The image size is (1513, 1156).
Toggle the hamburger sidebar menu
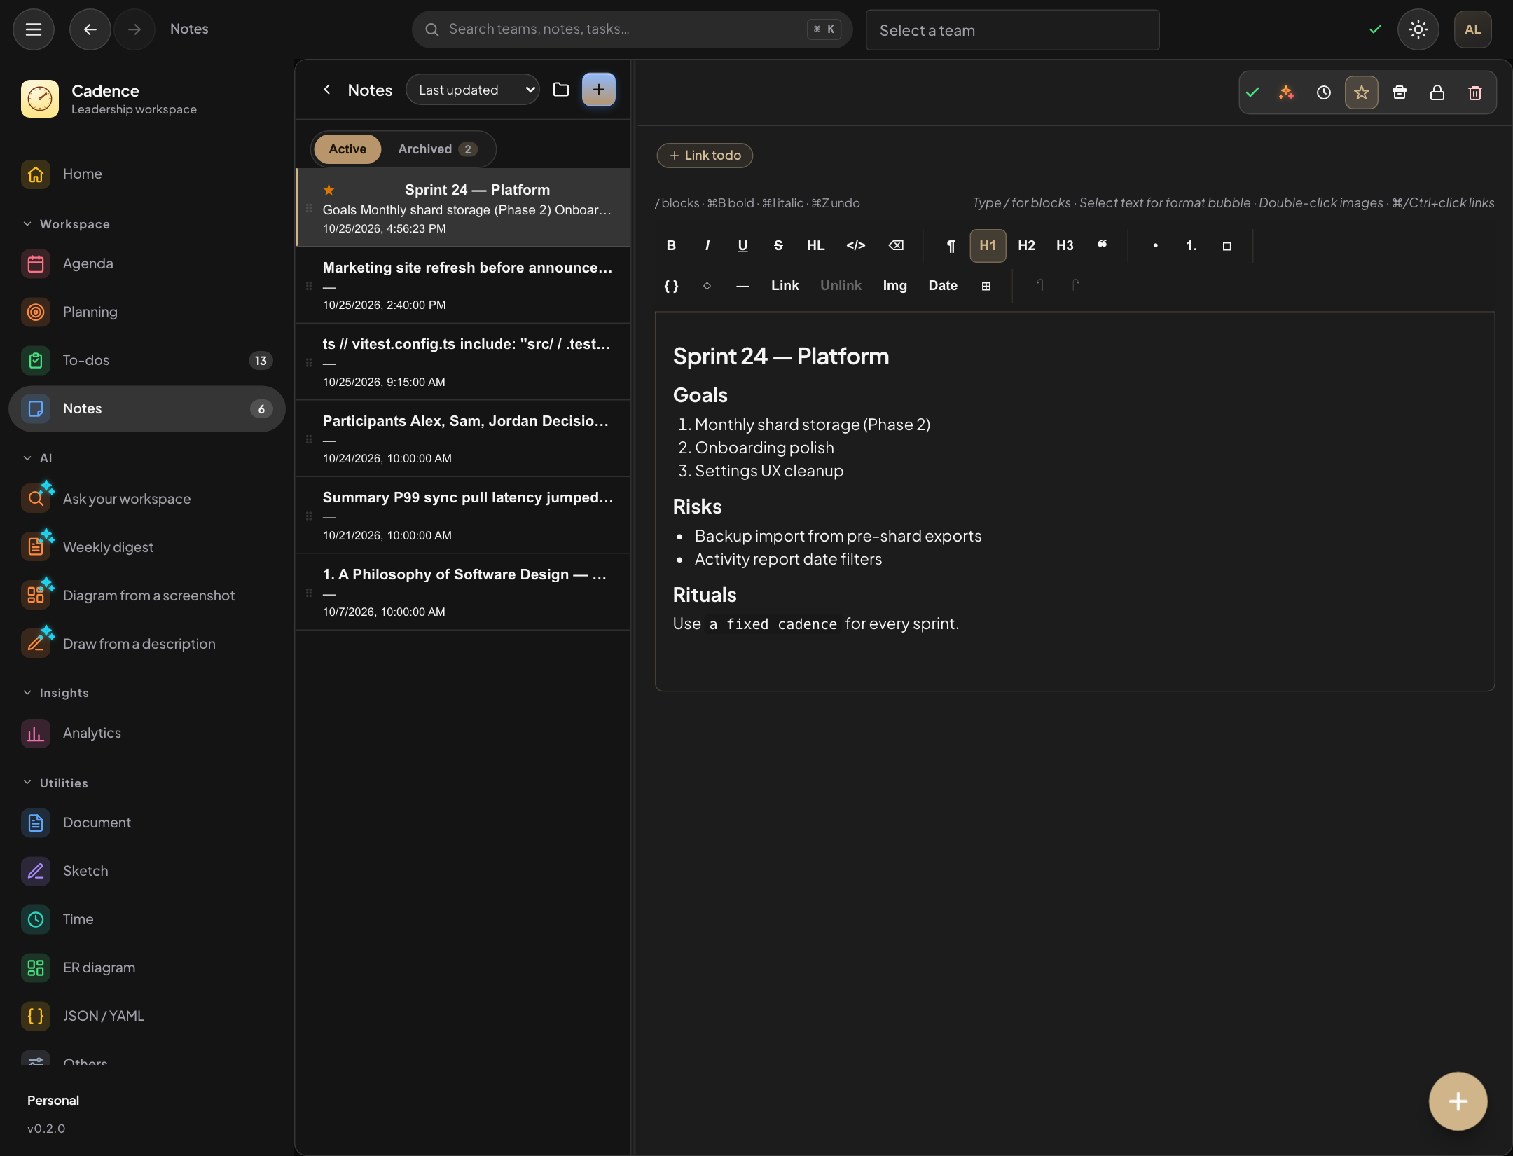pyautogui.click(x=34, y=29)
